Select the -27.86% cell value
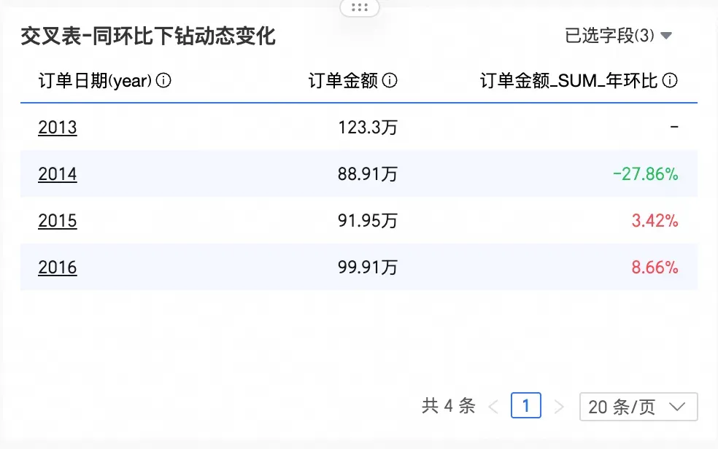Viewport: 718px width, 449px height. 645,173
